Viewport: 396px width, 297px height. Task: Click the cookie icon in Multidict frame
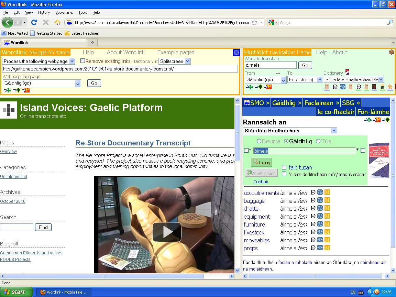(391, 52)
